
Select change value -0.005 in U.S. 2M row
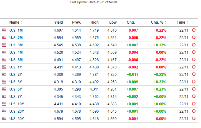click(x=133, y=38)
